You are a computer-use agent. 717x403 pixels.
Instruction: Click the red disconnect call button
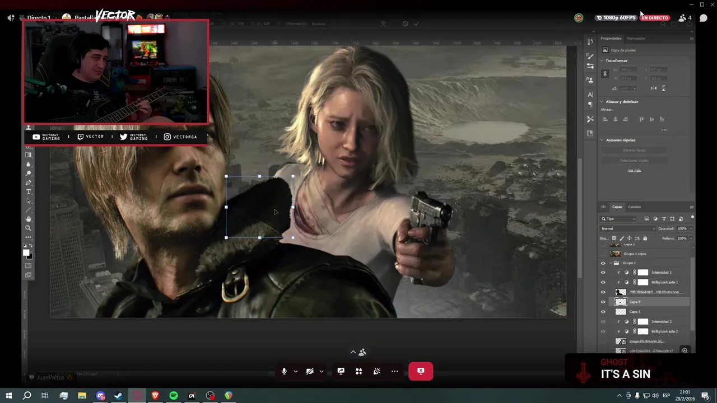[421, 371]
